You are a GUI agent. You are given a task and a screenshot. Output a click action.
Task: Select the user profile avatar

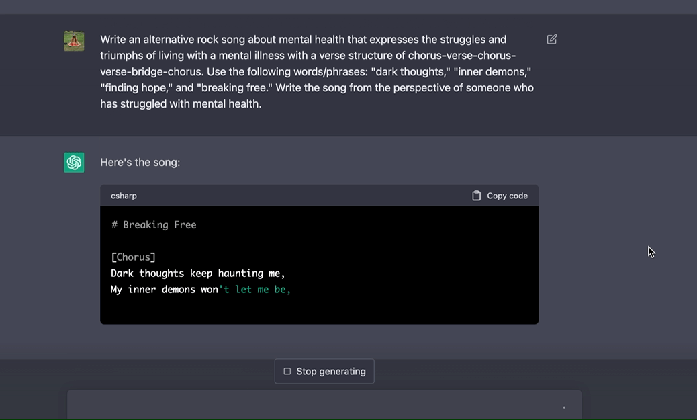pyautogui.click(x=74, y=41)
